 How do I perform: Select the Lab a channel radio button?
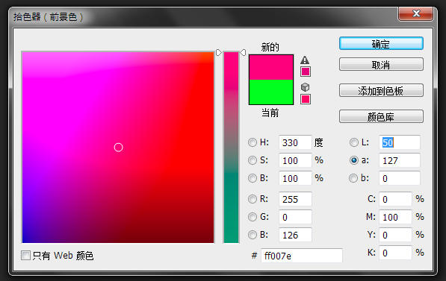[x=354, y=160]
